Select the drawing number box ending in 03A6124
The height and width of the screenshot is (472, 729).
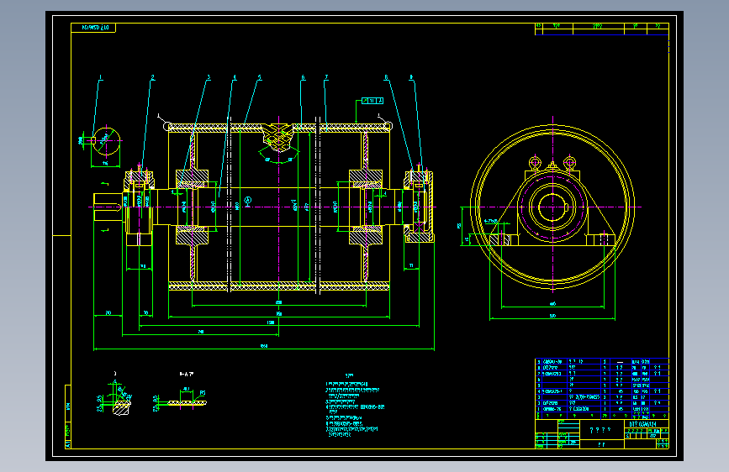[x=647, y=424]
